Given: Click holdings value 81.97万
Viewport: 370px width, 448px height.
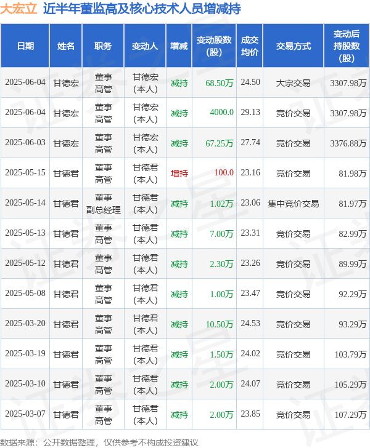Looking at the screenshot, I should pyautogui.click(x=353, y=204).
